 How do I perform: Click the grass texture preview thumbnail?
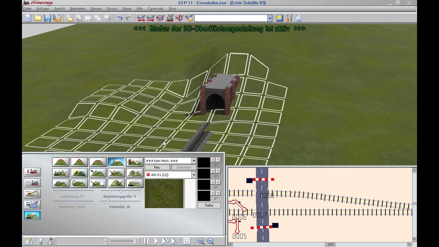(164, 193)
